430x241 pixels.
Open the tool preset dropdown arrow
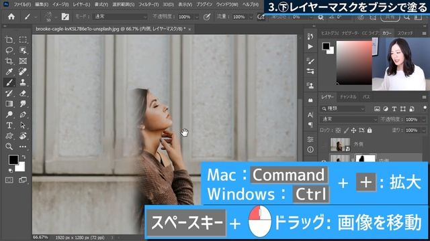36,17
